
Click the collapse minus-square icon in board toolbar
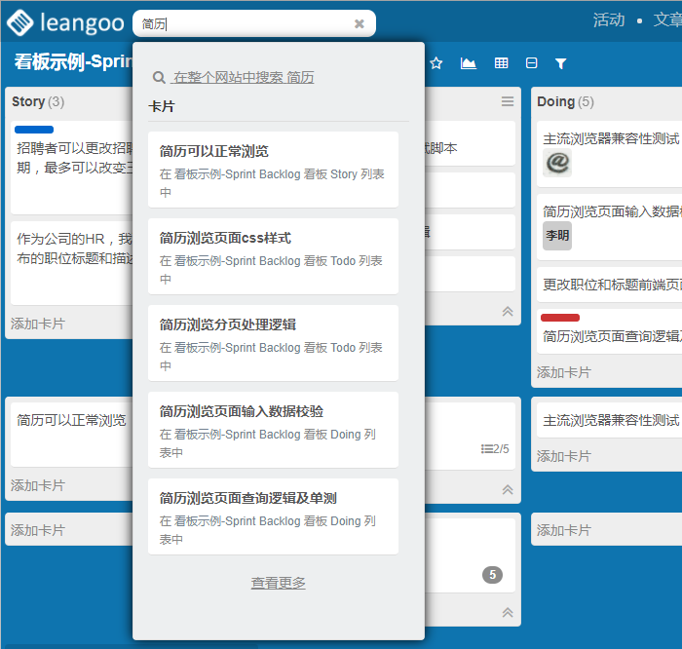(x=531, y=63)
